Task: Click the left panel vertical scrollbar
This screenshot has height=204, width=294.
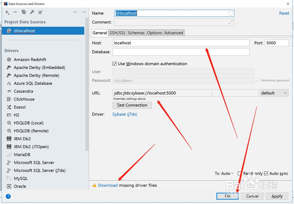Action: [x=87, y=84]
